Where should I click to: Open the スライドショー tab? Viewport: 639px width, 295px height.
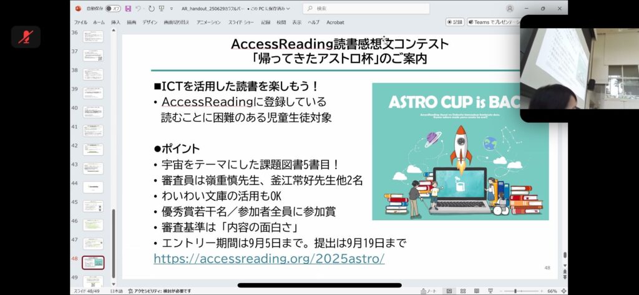[241, 22]
